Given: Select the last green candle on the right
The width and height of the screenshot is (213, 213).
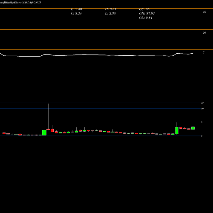Looking at the screenshot, I should [193, 128].
